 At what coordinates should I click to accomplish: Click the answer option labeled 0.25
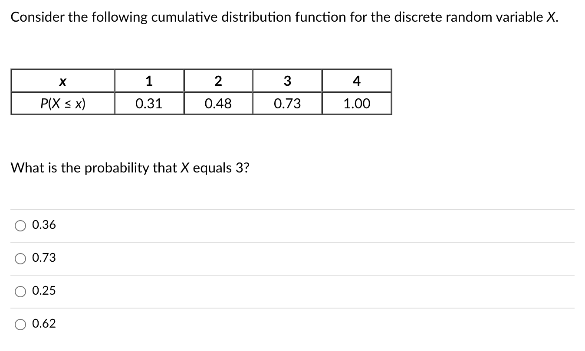click(43, 291)
